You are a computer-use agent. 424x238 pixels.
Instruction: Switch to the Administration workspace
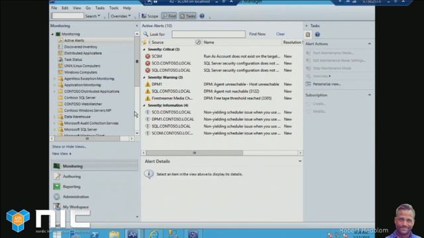point(95,197)
